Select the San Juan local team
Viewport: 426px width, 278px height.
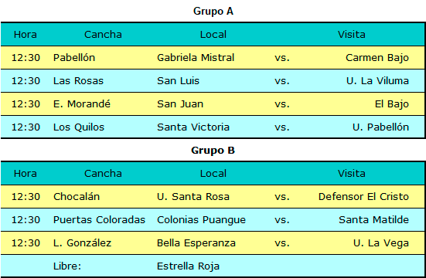180,104
